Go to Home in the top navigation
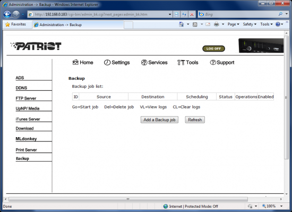This screenshot has width=292, height=212. 83,62
